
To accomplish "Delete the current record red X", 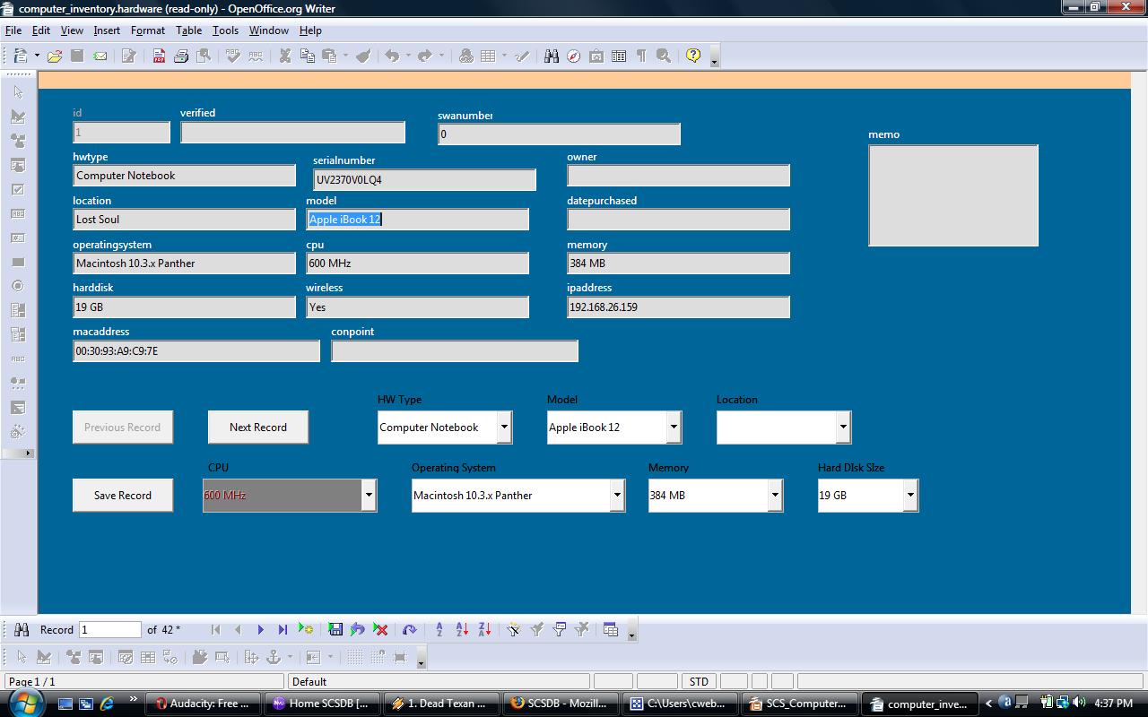I will click(380, 630).
